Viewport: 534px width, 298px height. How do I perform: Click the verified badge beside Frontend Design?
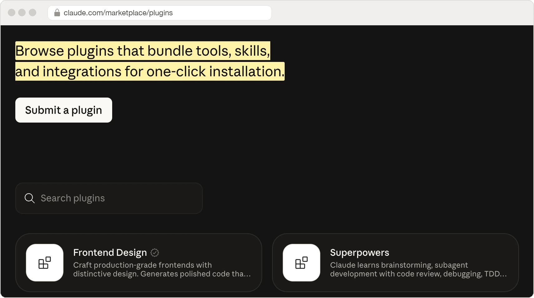coord(155,253)
